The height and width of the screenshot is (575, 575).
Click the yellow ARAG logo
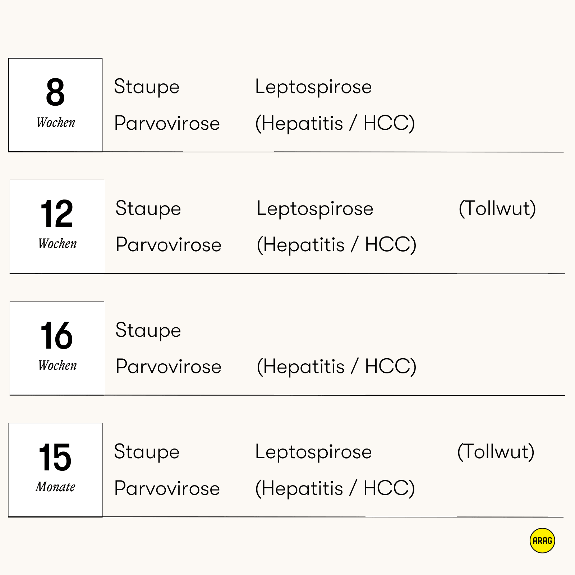pyautogui.click(x=542, y=540)
